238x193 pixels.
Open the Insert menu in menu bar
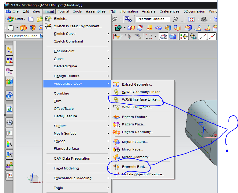click(x=49, y=12)
